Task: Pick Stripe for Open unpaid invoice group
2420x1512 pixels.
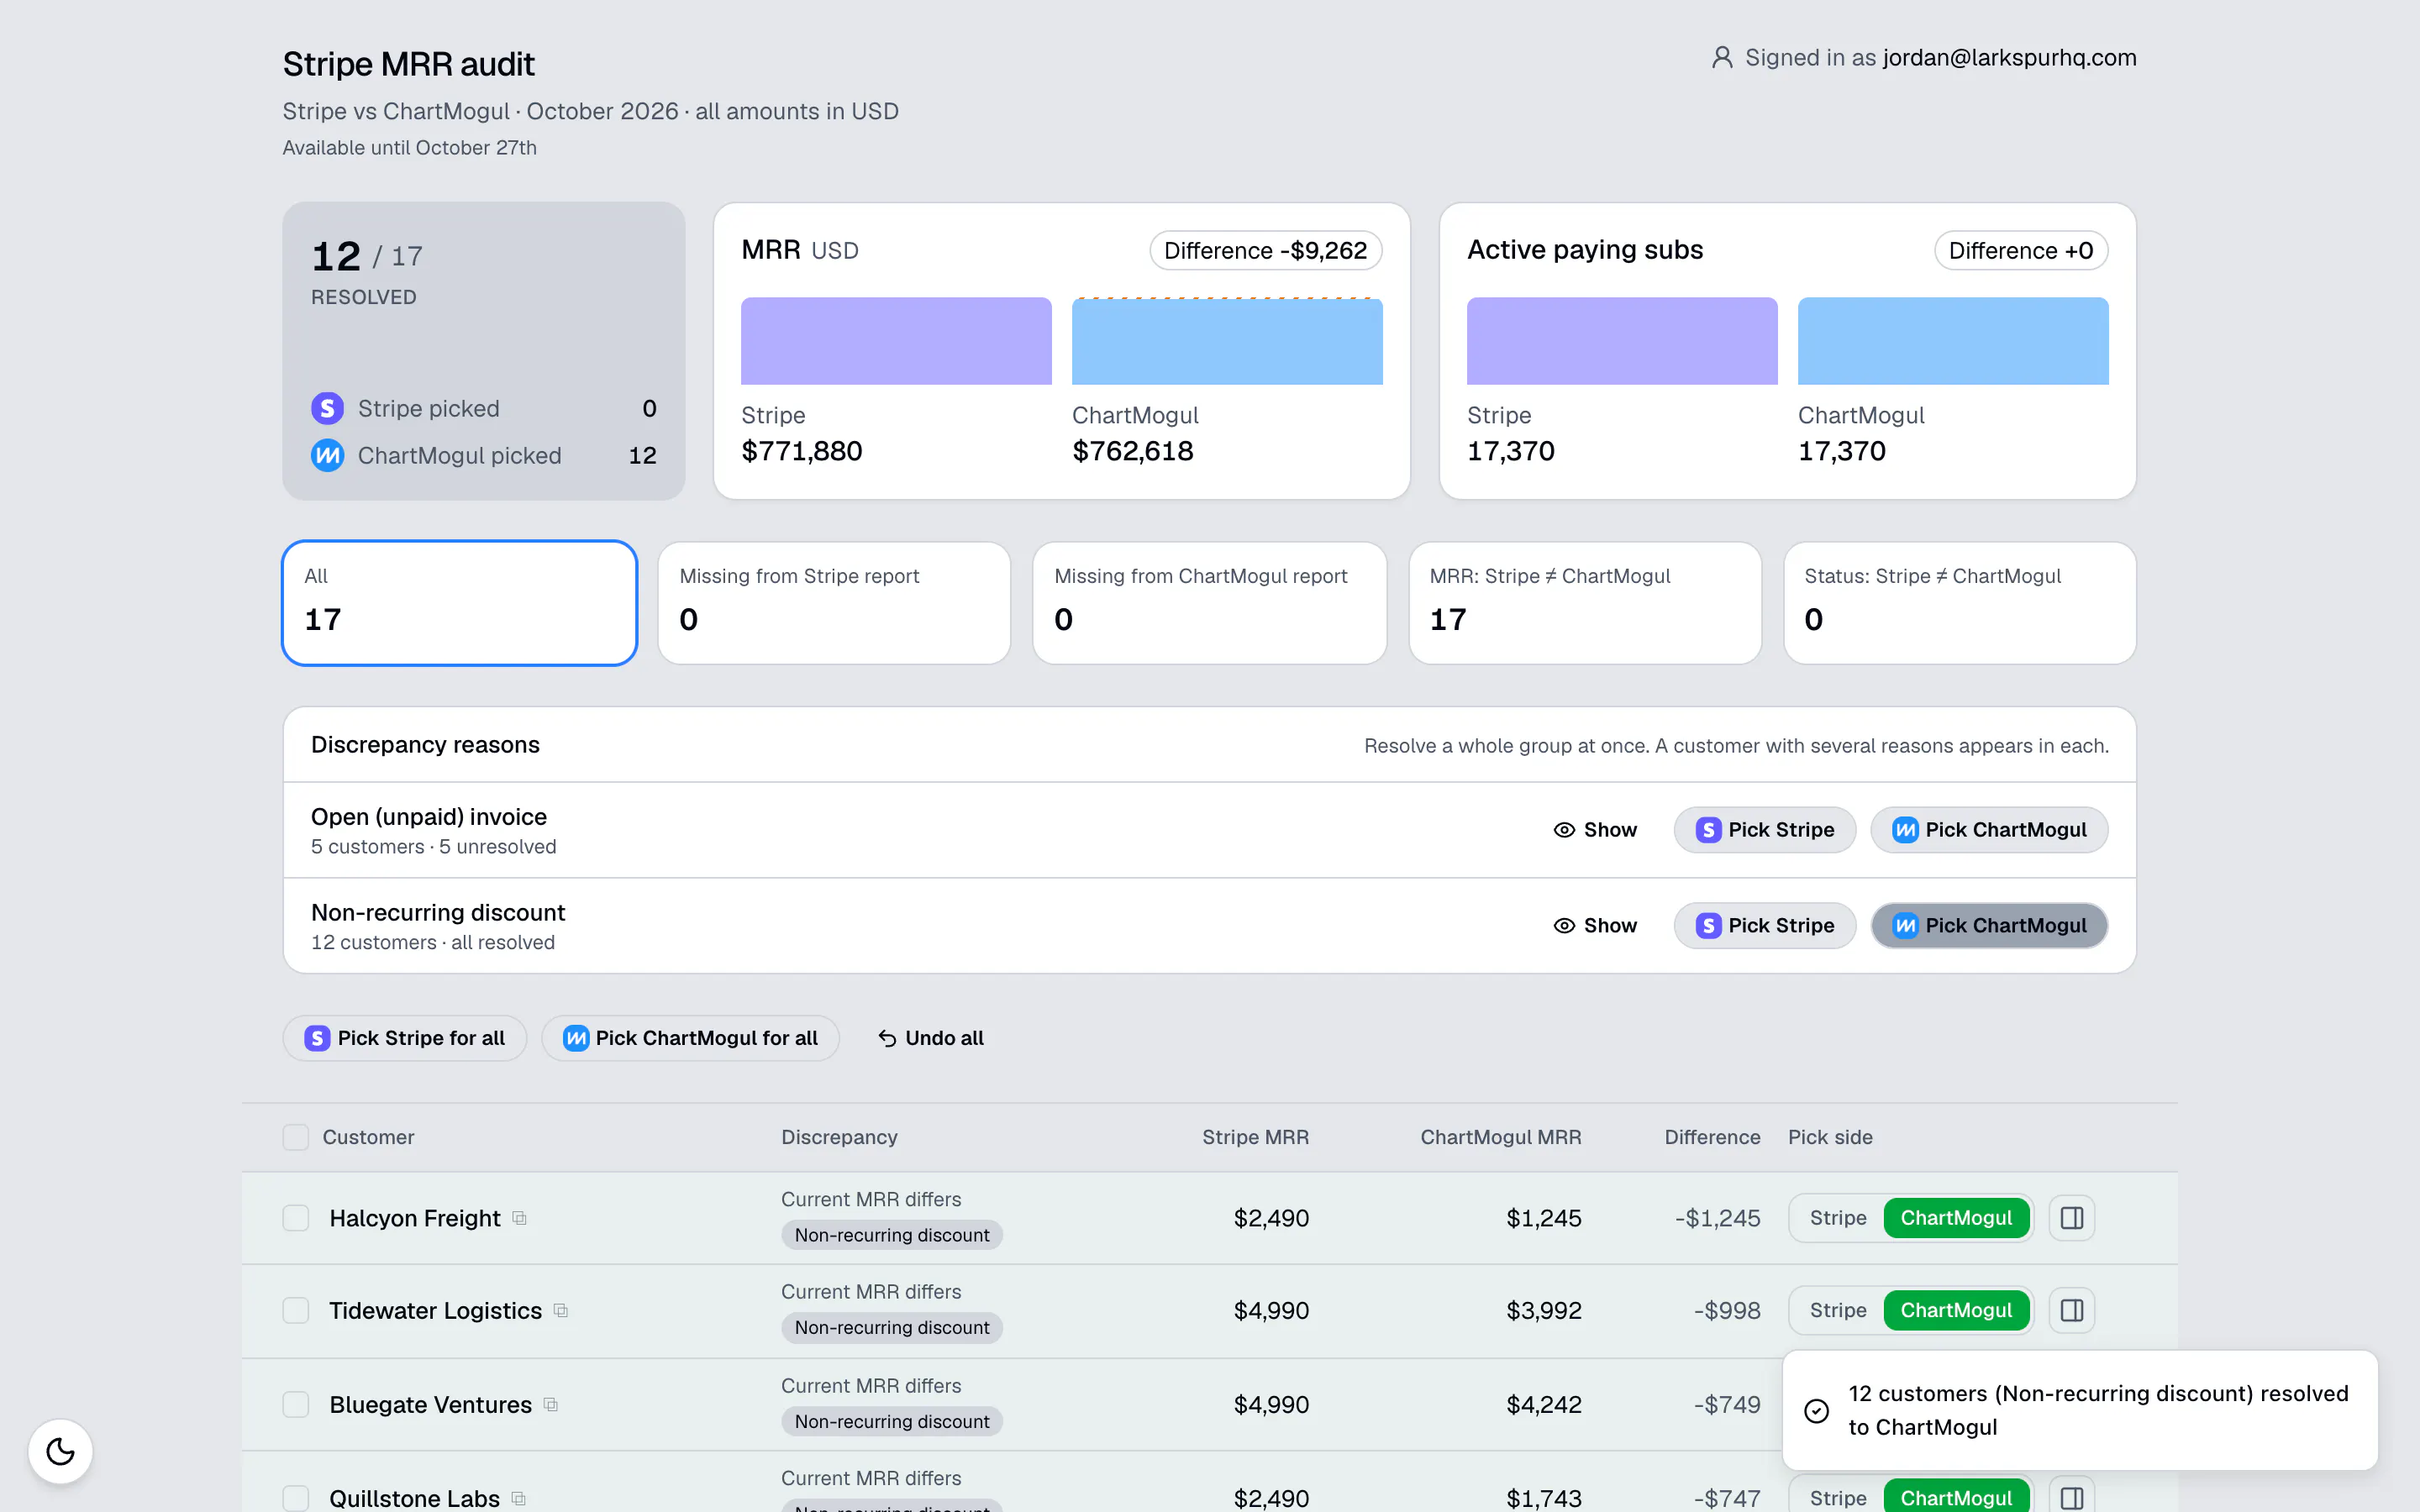Action: coord(1765,830)
